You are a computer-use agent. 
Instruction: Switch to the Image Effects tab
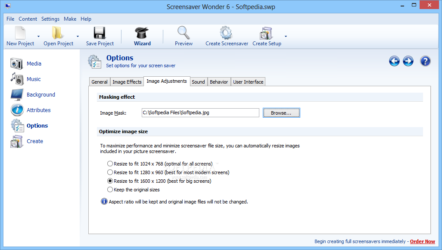click(127, 82)
